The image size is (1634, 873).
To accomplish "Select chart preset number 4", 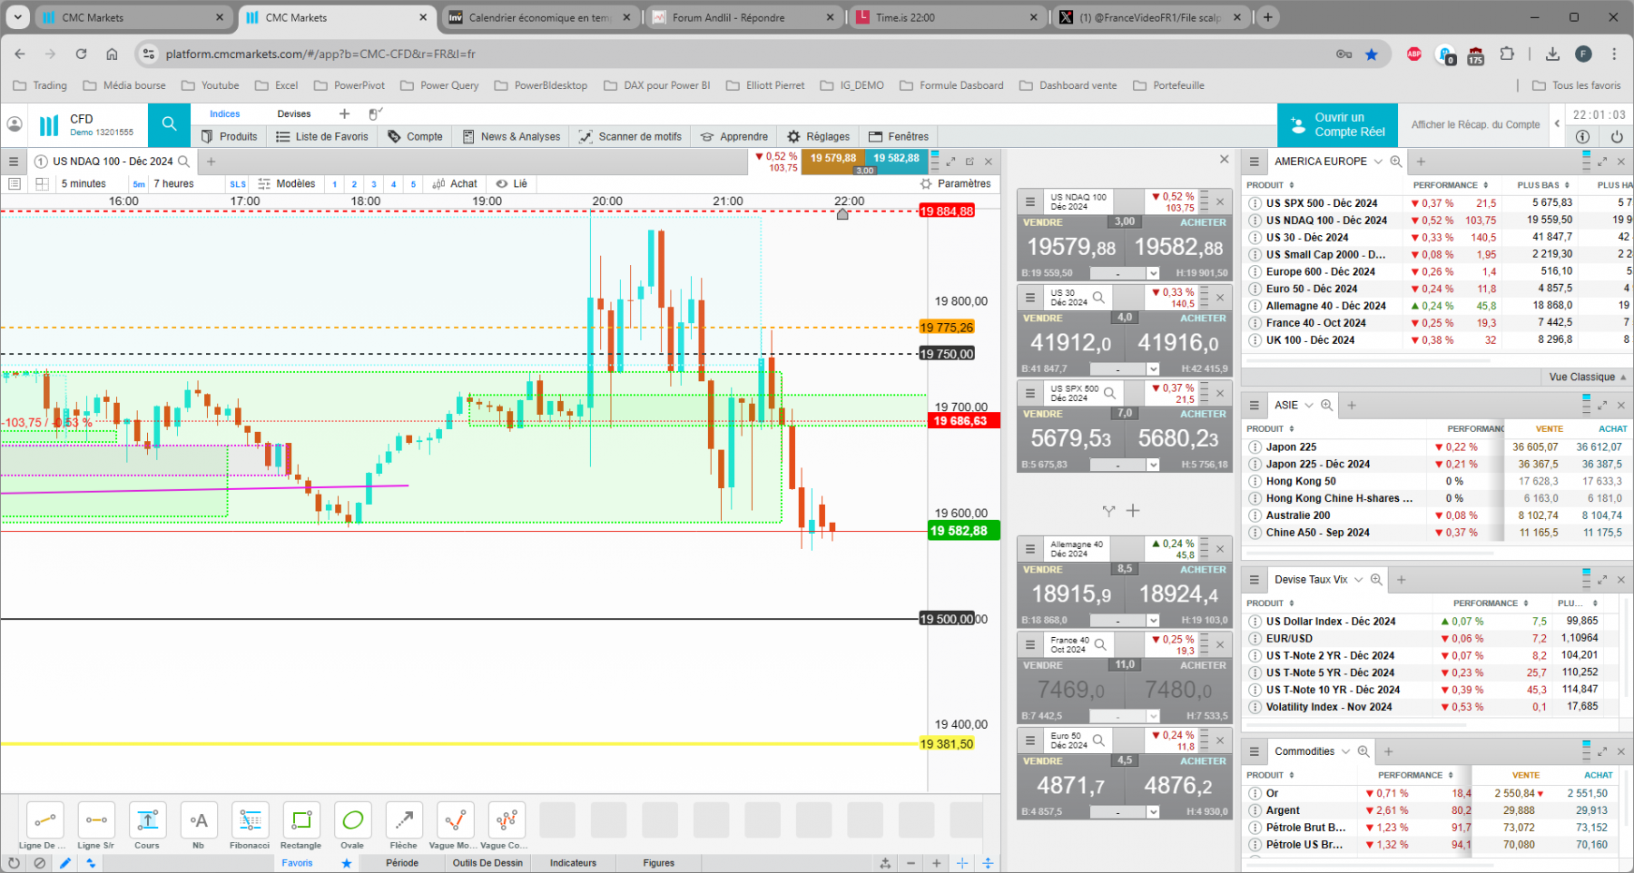I will (393, 184).
